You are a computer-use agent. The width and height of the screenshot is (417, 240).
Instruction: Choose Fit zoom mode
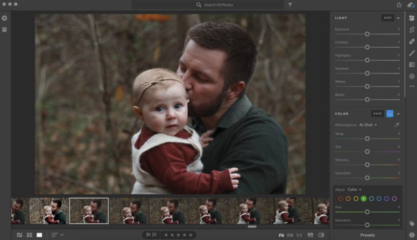coord(281,235)
